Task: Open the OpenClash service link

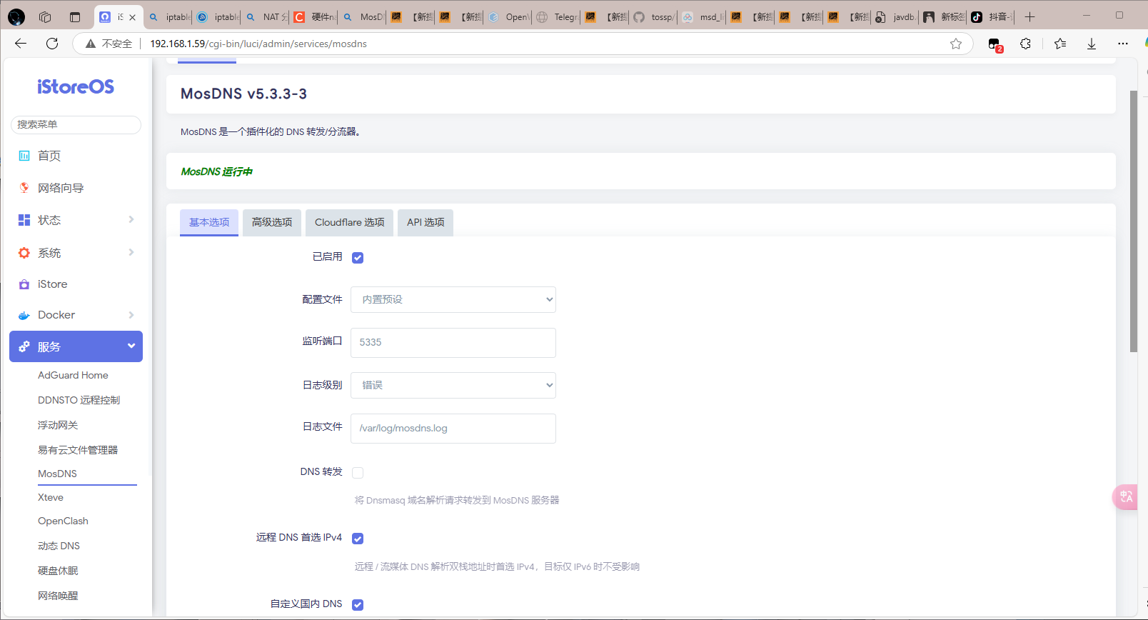Action: (63, 521)
